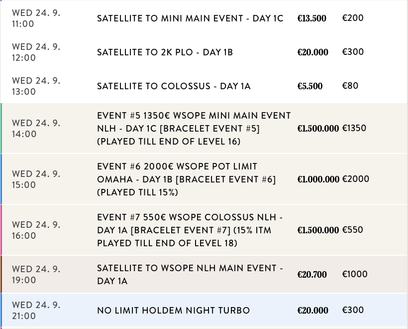Select the €1000 buy-in value

tap(355, 274)
